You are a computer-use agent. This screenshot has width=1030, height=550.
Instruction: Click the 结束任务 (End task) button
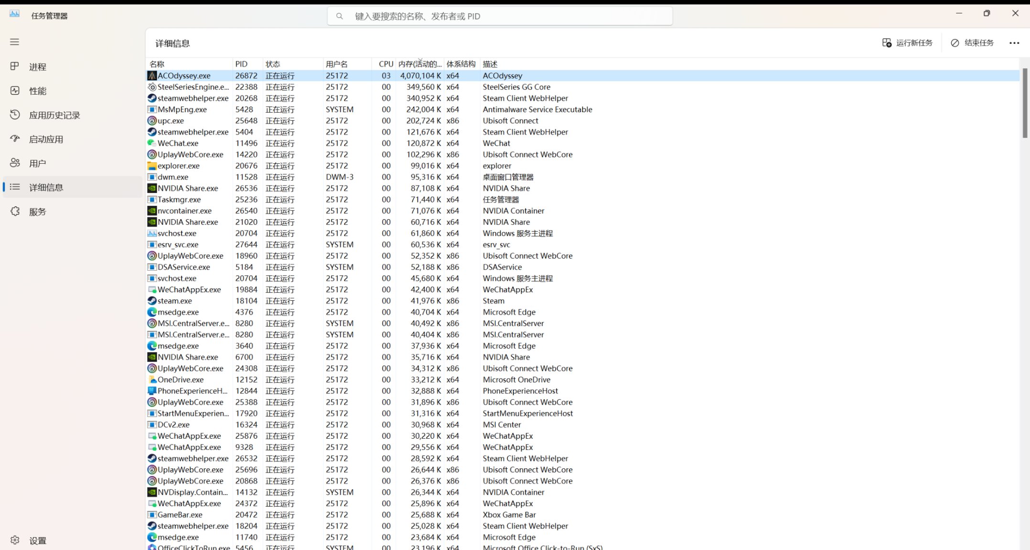click(972, 43)
